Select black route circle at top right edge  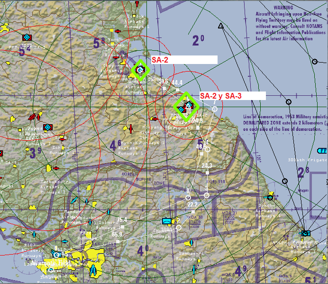pos(315,62)
